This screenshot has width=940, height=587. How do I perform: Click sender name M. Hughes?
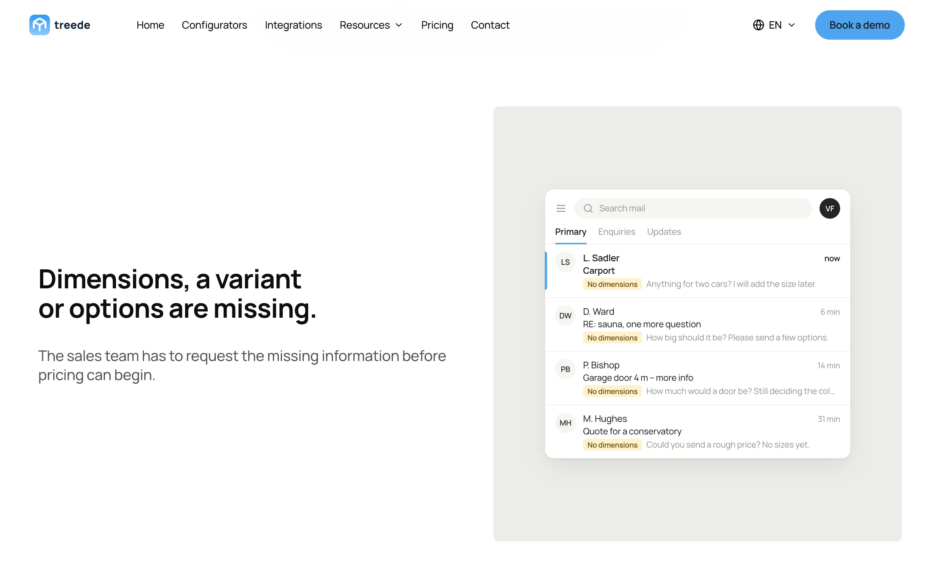(605, 419)
